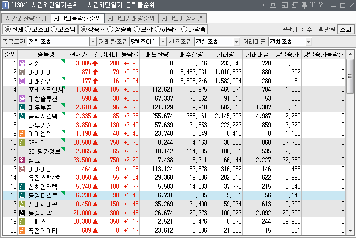Select the 포비스티앤씨 stock row name
The image size is (356, 238).
click(x=46, y=90)
